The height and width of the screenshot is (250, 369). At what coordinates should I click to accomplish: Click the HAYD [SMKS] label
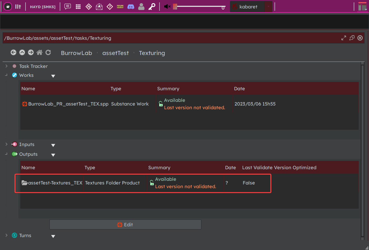click(43, 7)
